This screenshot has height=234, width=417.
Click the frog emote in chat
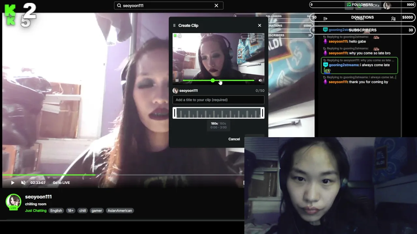[327, 71]
